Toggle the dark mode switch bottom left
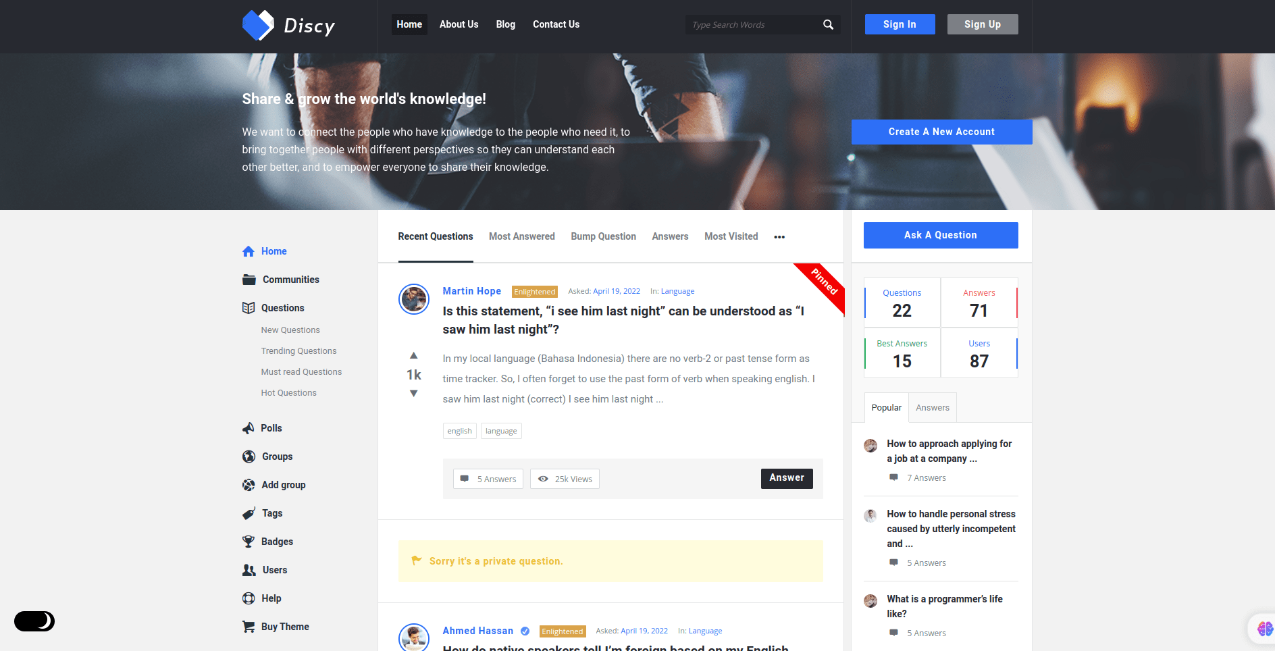Screen dimensions: 1275x651 point(34,621)
